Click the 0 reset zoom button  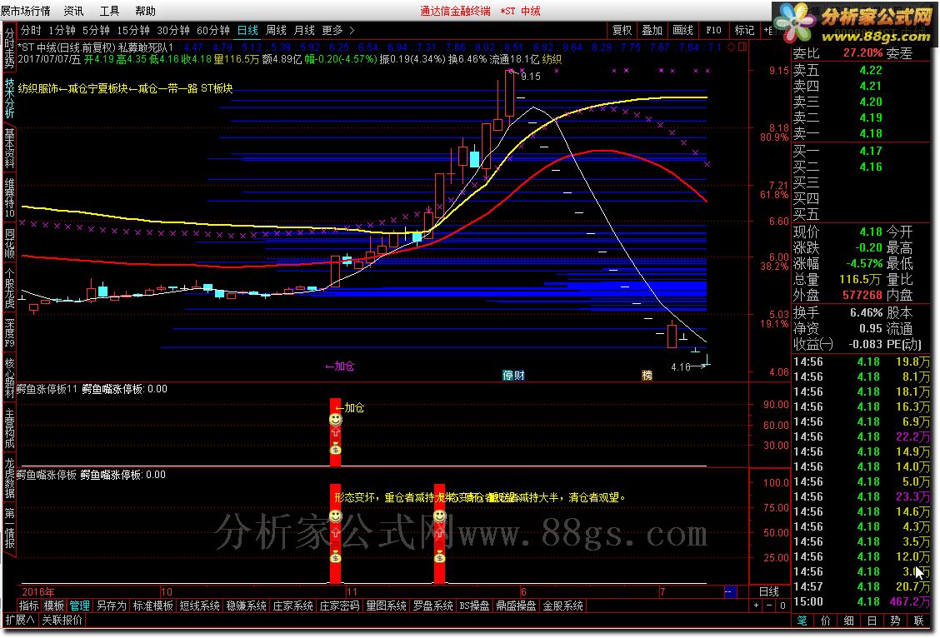pyautogui.click(x=782, y=606)
